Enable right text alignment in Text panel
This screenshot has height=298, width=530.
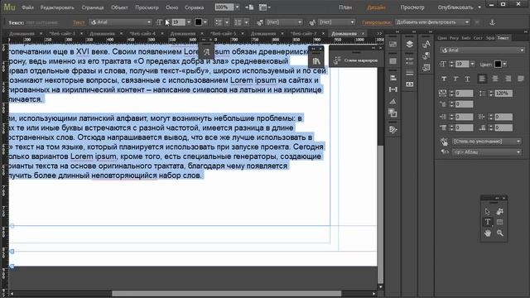(508, 79)
